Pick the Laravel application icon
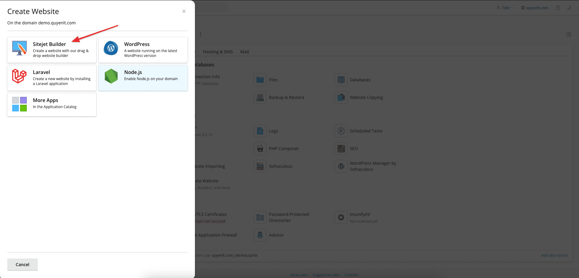Viewport: 579px width, 278px height. pos(19,76)
